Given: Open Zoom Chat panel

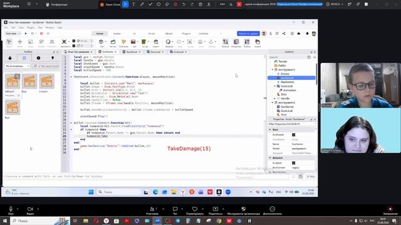Looking at the screenshot, I should coord(175,211).
